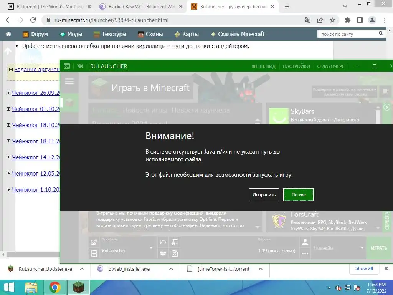Click the VK icon in the RuLauncher title bar
Image resolution: width=393 pixels, height=295 pixels.
tap(80, 66)
